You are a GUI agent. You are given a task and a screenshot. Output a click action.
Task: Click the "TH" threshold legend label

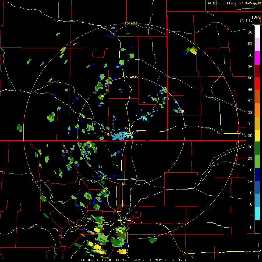point(250,227)
